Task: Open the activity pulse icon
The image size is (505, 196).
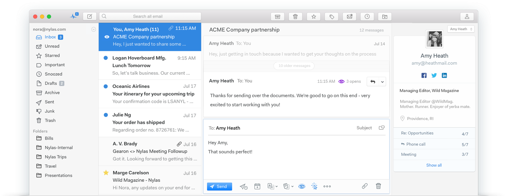Action: click(74, 16)
